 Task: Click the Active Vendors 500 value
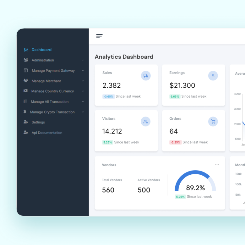pos(144,190)
